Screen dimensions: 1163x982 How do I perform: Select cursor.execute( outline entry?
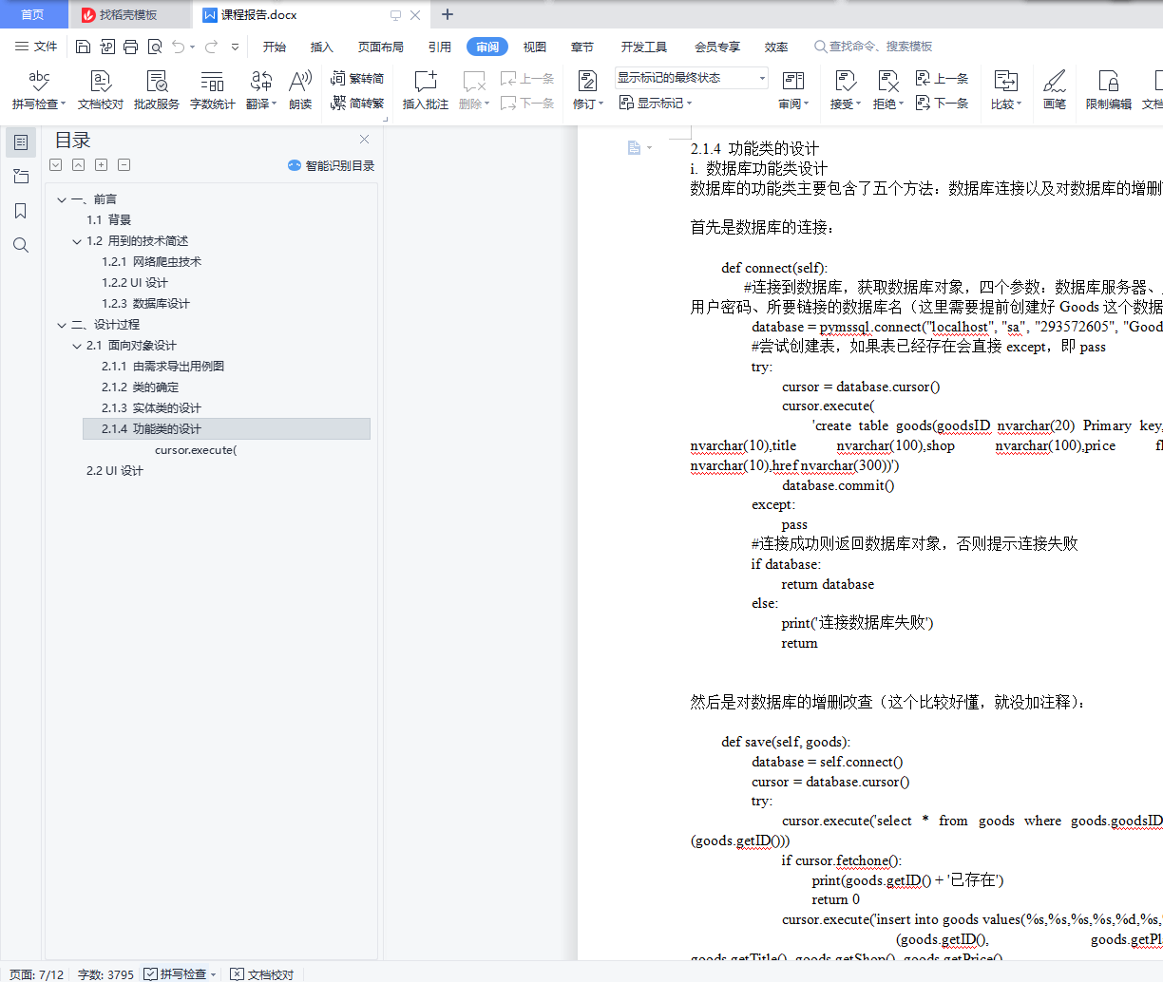click(x=196, y=450)
